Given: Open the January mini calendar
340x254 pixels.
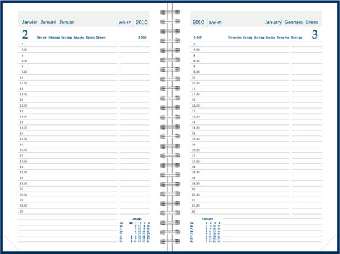Looking at the screenshot, I should pyautogui.click(x=134, y=230).
